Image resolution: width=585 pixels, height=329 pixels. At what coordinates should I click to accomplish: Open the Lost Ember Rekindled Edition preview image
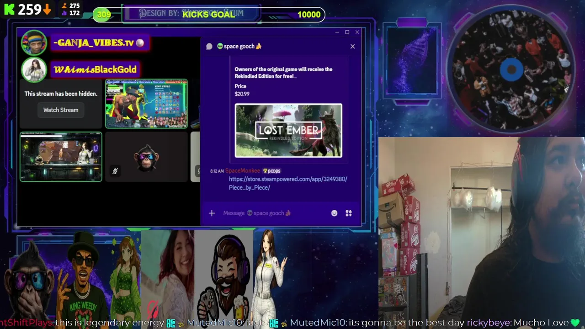[288, 131]
